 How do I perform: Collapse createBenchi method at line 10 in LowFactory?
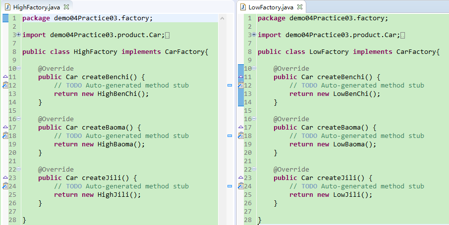pos(254,68)
